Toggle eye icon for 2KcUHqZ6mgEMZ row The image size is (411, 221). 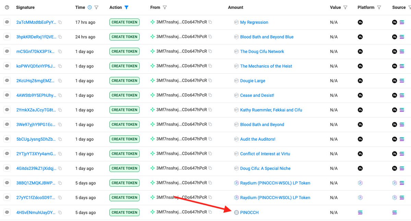coord(7,81)
